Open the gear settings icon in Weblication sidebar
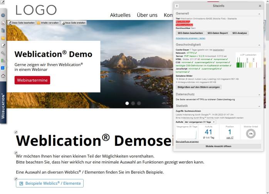This screenshot has height=194, width=269. point(3,15)
